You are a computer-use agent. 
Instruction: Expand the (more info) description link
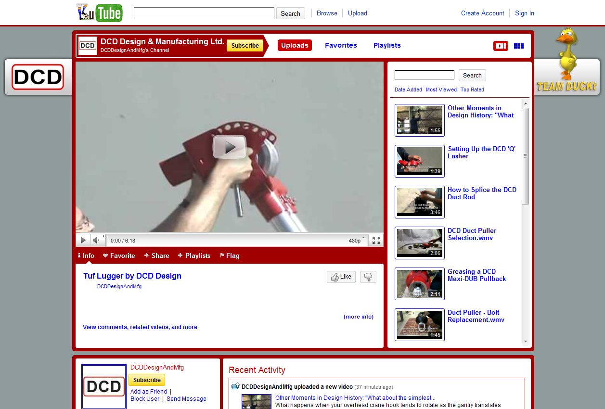pyautogui.click(x=358, y=317)
